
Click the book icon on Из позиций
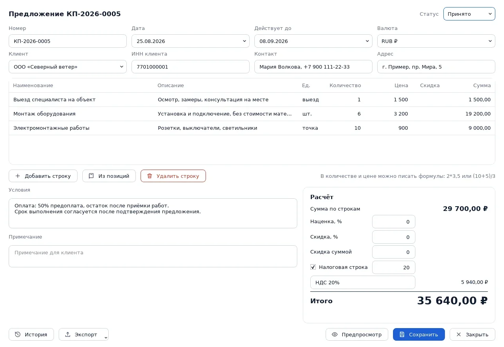pos(91,176)
